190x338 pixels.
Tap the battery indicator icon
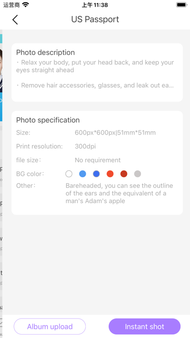tap(182, 5)
